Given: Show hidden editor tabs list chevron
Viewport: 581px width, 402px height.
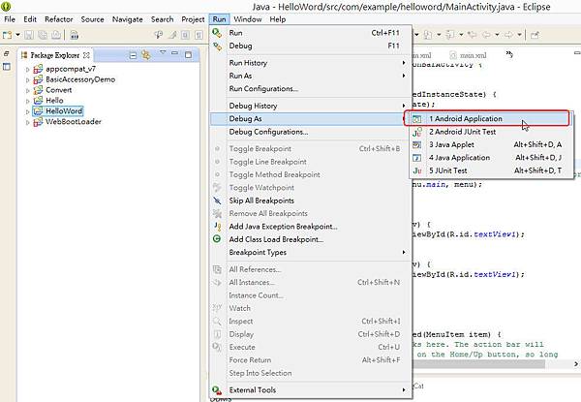Looking at the screenshot, I should coord(509,54).
